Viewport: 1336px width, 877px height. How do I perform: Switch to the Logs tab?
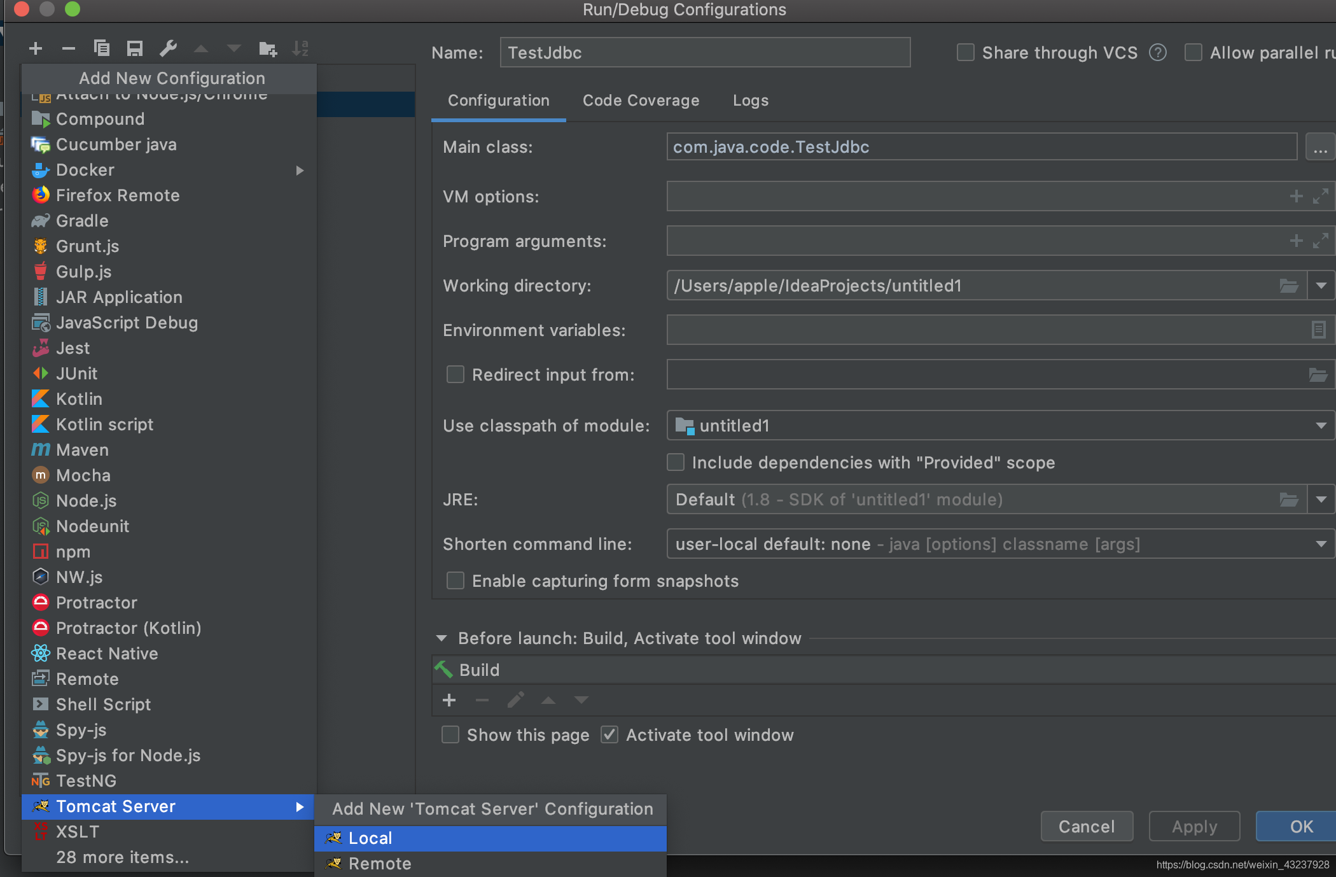coord(751,101)
